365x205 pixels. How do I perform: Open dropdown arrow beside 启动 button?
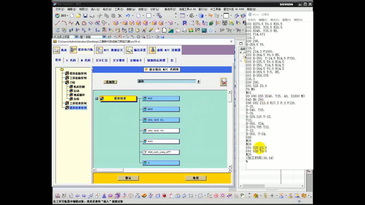pos(67,16)
